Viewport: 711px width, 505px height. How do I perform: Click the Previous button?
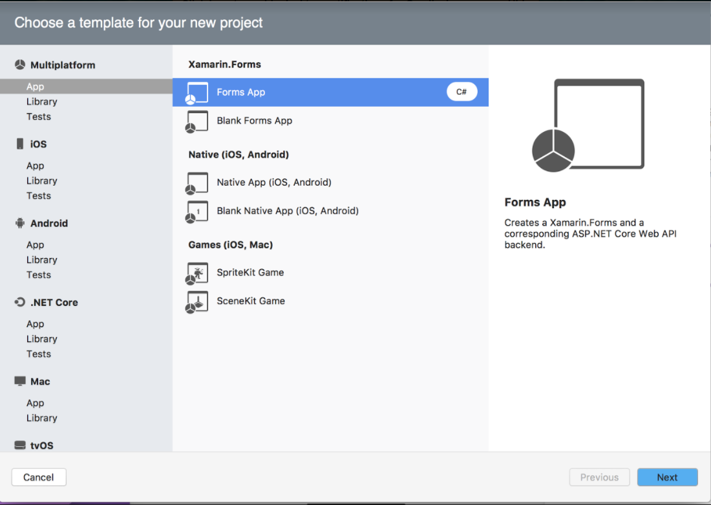tap(599, 477)
